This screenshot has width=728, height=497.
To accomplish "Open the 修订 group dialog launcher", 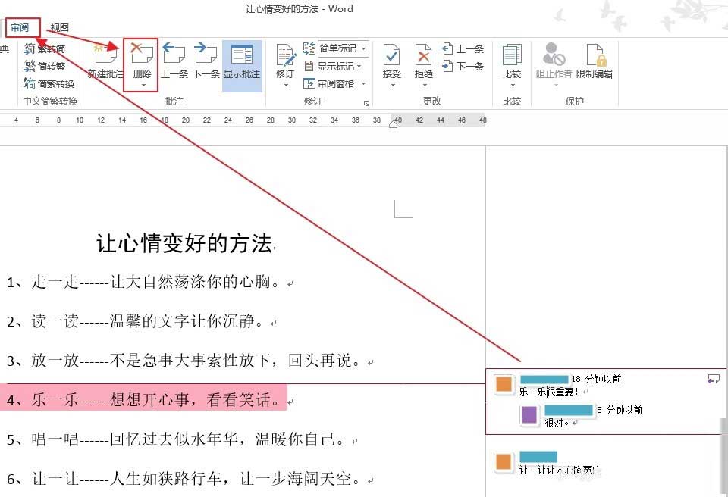I will (x=367, y=103).
